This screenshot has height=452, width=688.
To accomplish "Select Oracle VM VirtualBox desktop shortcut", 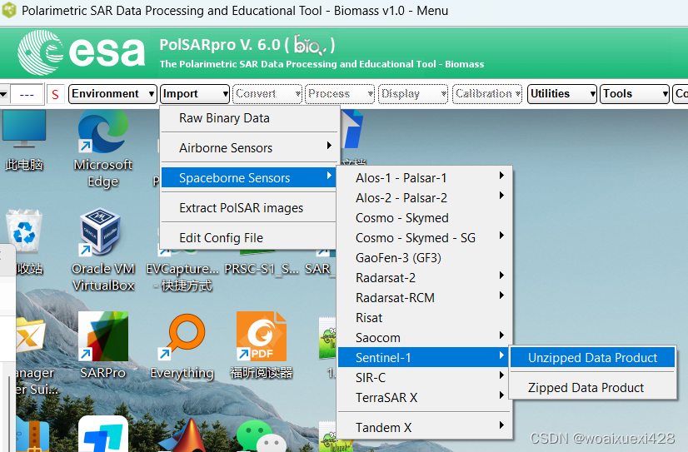I will coord(103,250).
